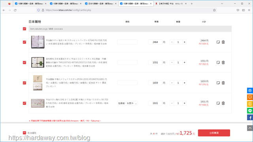
Task: Open the Pocket save icon
Action: point(238,10)
